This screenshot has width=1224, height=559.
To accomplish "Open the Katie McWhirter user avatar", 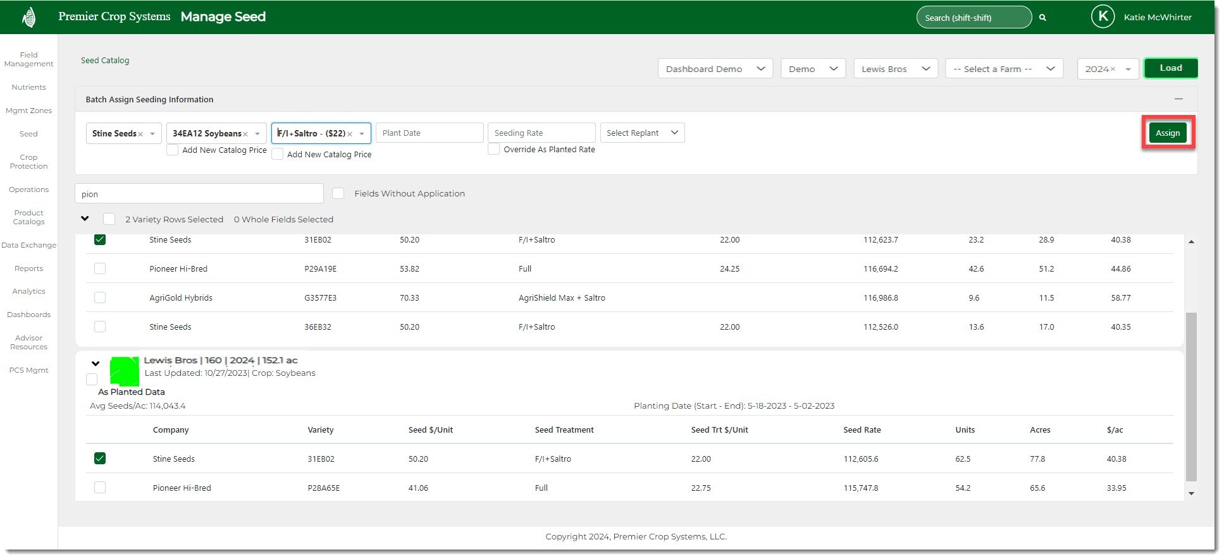I will pyautogui.click(x=1103, y=17).
